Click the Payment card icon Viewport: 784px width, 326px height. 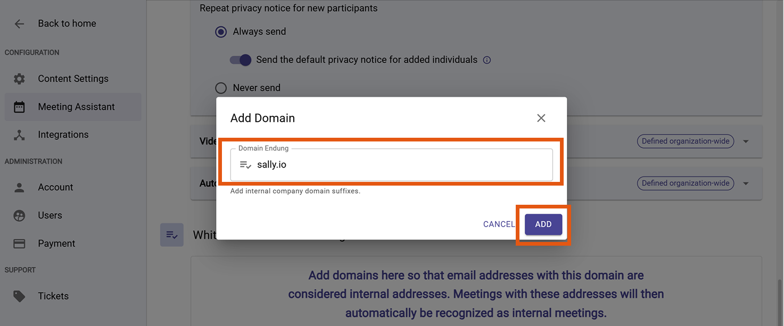point(19,244)
